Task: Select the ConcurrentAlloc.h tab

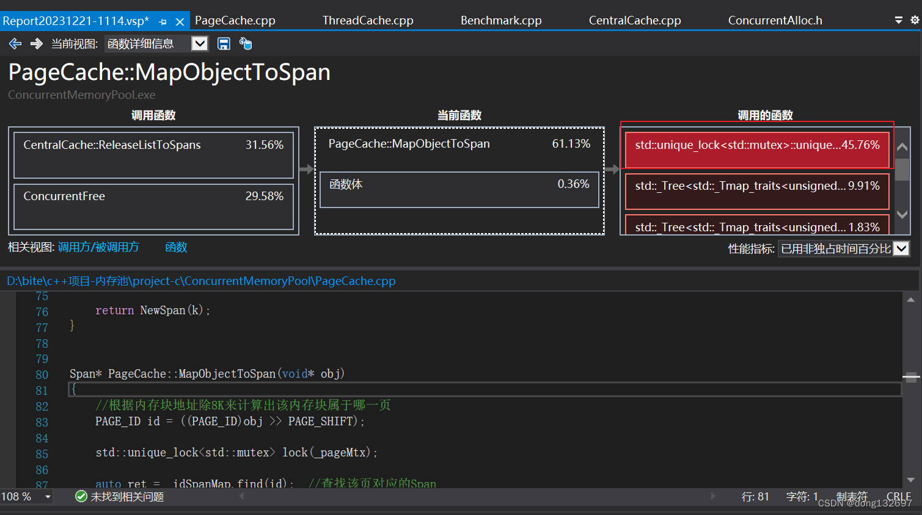Action: [x=775, y=21]
